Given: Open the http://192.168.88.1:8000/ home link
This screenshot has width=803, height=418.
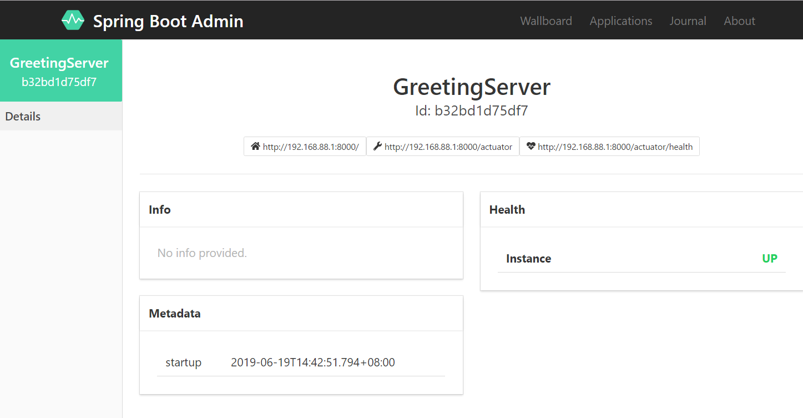Looking at the screenshot, I should (305, 147).
